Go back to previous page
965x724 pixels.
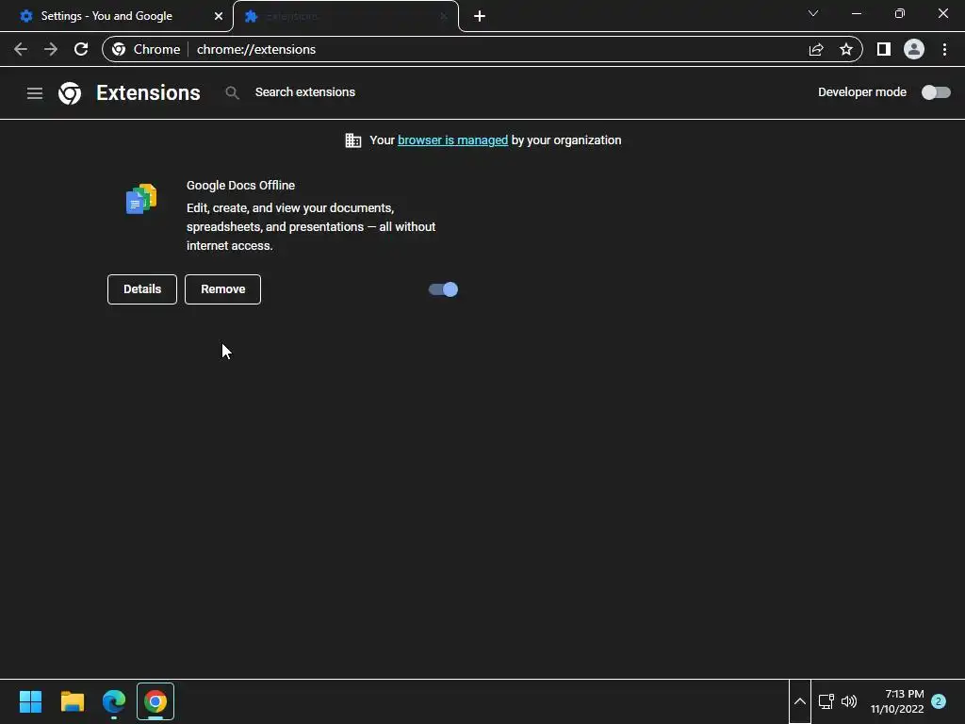coord(21,49)
